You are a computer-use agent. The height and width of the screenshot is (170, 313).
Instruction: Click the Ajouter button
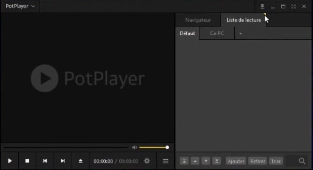pos(236,161)
